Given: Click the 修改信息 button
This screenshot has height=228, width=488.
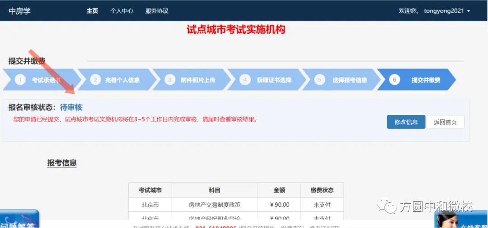Looking at the screenshot, I should pos(406,122).
